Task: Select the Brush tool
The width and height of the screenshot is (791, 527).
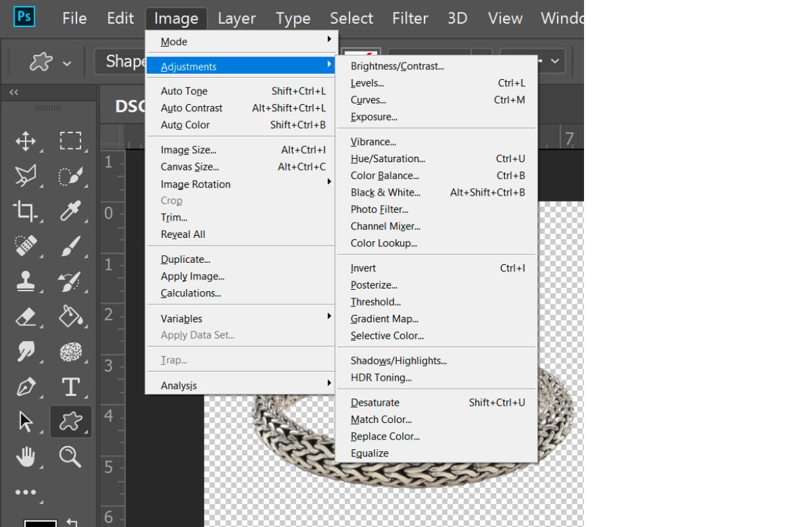Action: [71, 246]
